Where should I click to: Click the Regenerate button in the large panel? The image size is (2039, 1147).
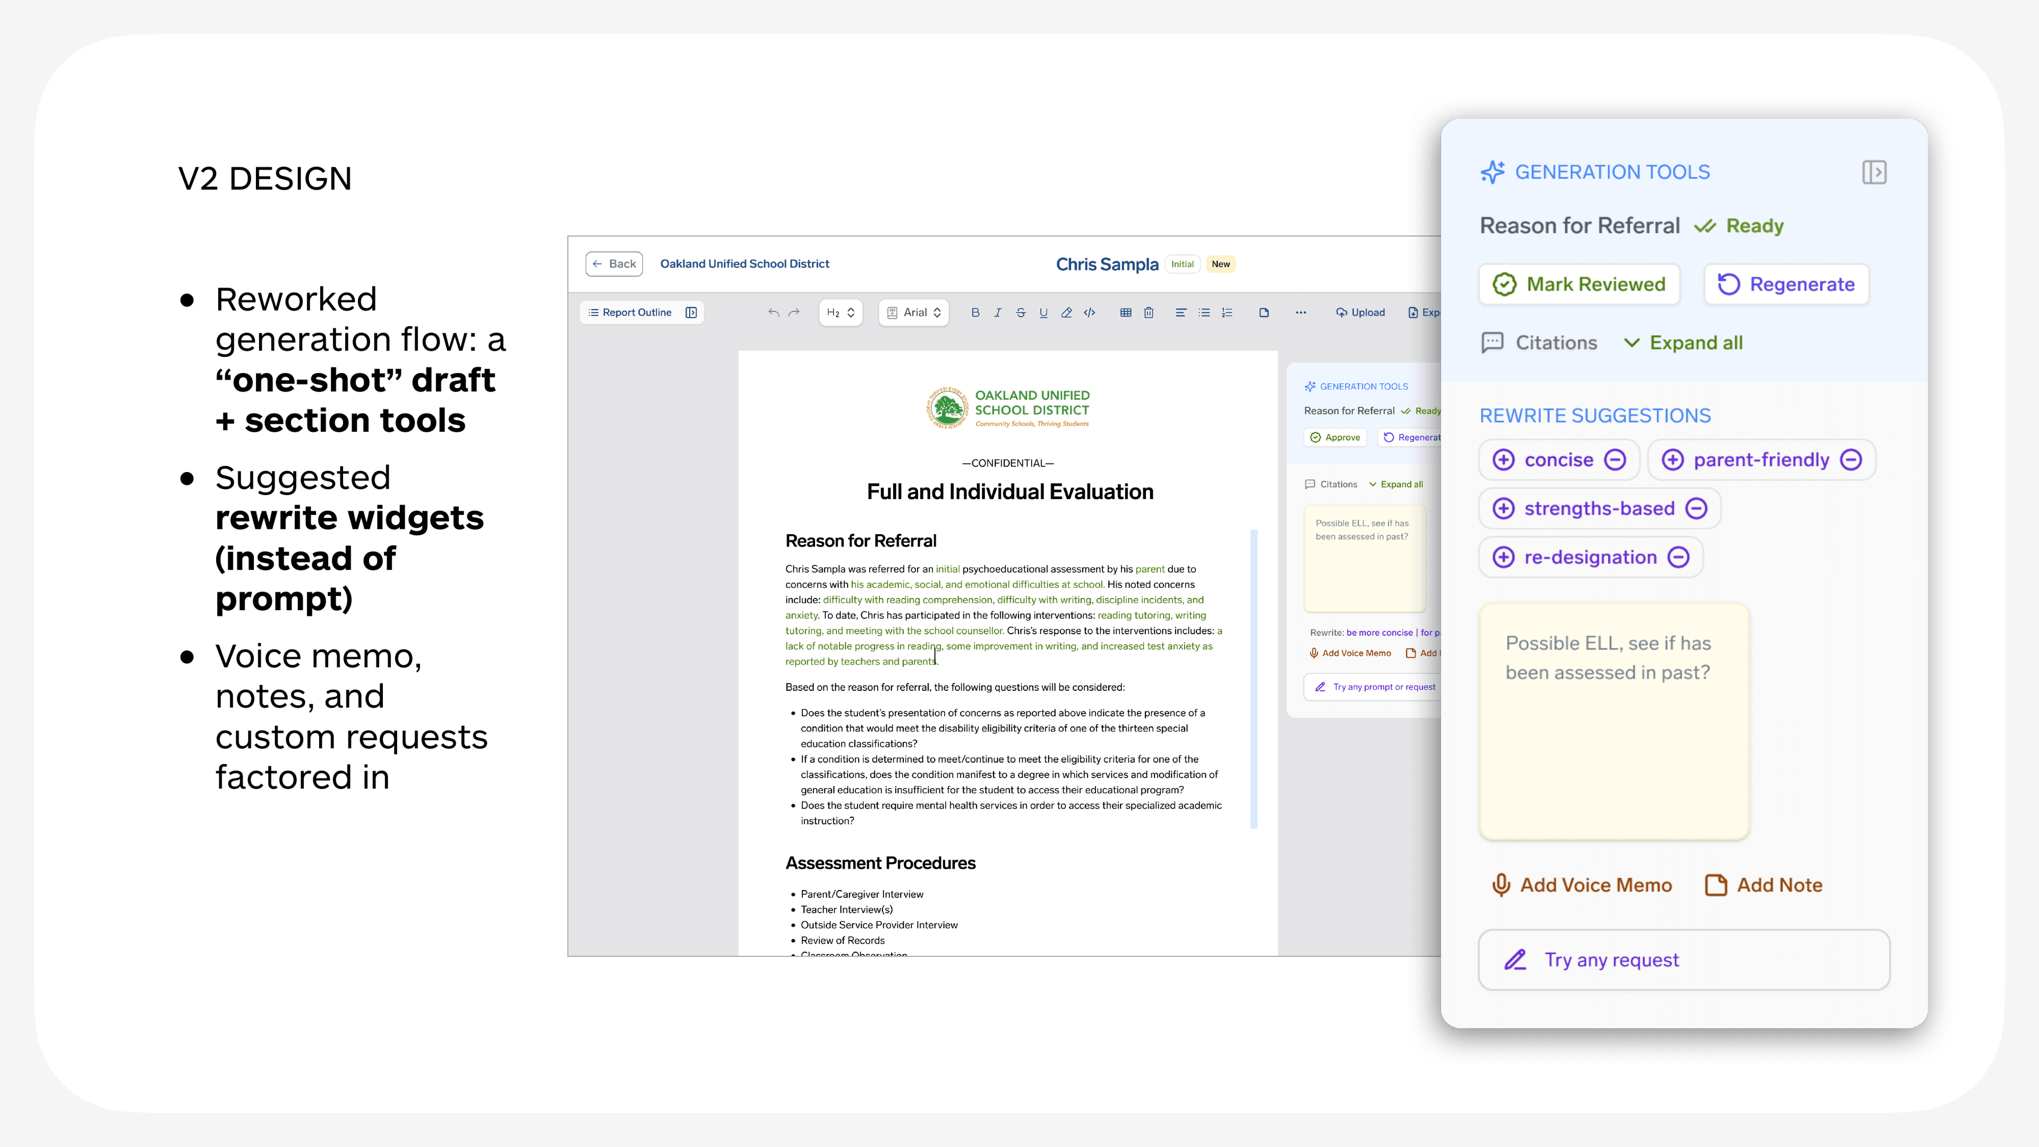[x=1786, y=284]
